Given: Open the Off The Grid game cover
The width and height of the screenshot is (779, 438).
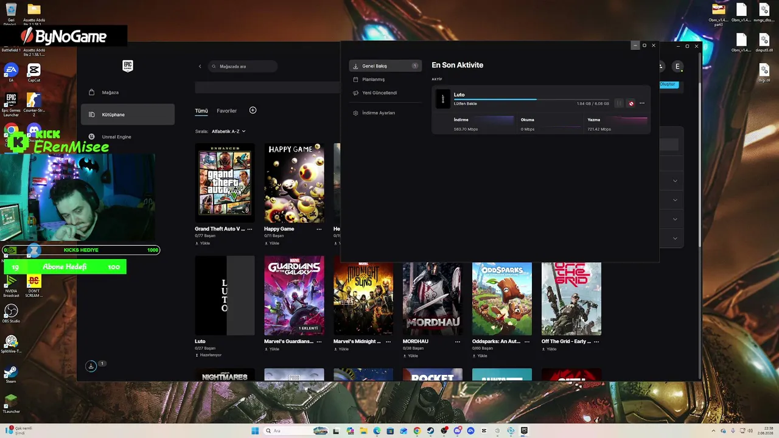Looking at the screenshot, I should [x=571, y=299].
